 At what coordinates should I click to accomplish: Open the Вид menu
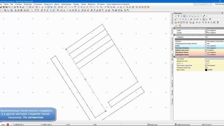pos(12,4)
